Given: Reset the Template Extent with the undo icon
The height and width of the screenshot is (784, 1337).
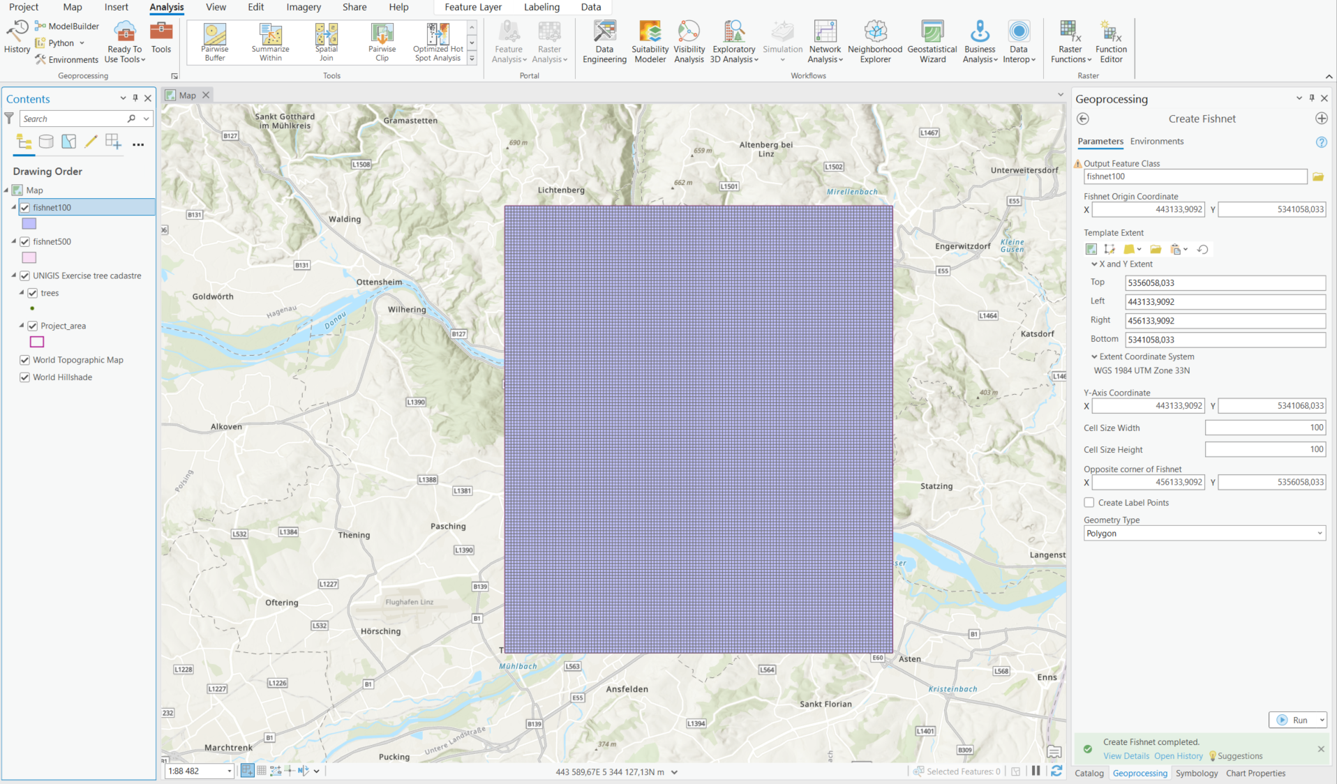Looking at the screenshot, I should 1203,249.
